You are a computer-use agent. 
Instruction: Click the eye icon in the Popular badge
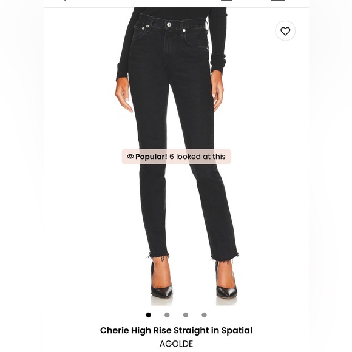pyautogui.click(x=130, y=157)
